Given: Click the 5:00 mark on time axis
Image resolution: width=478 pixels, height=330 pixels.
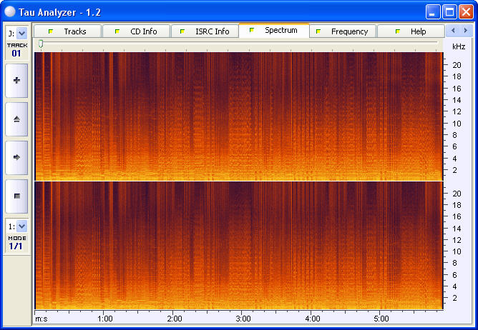Looking at the screenshot, I should (x=381, y=318).
